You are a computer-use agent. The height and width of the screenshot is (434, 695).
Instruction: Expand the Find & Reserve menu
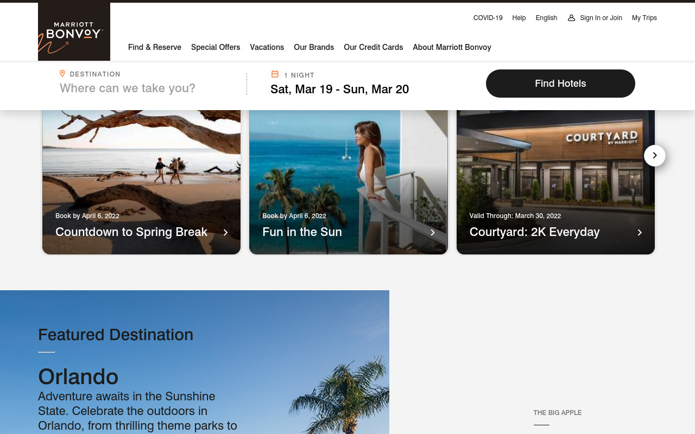pyautogui.click(x=155, y=47)
